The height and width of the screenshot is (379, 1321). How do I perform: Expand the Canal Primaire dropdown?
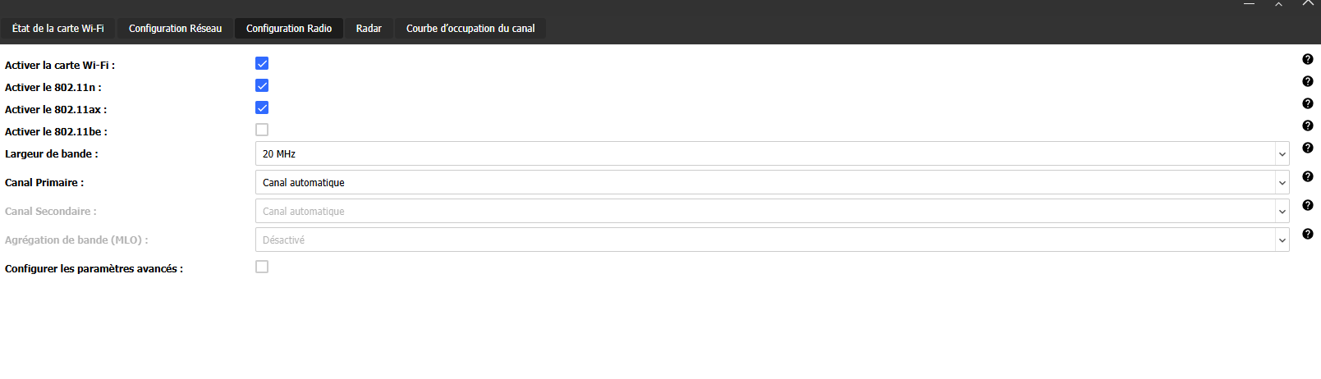(772, 182)
